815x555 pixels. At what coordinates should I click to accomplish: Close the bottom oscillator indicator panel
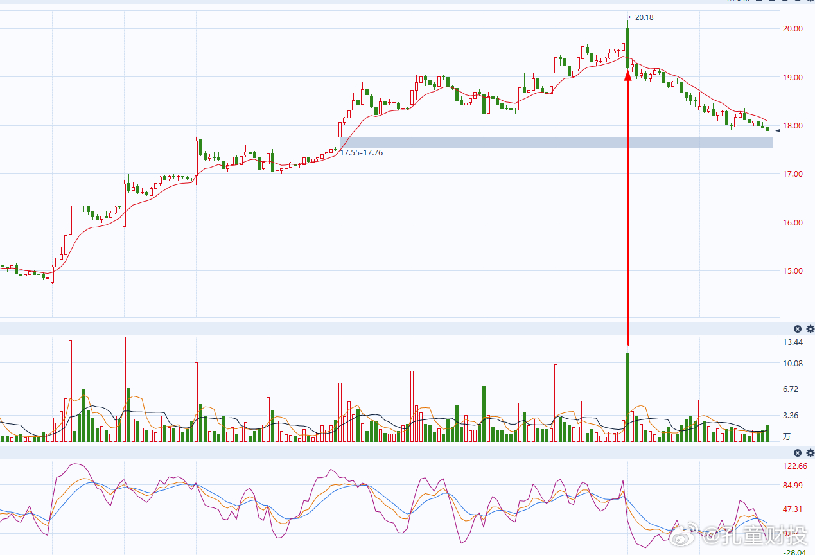[798, 454]
